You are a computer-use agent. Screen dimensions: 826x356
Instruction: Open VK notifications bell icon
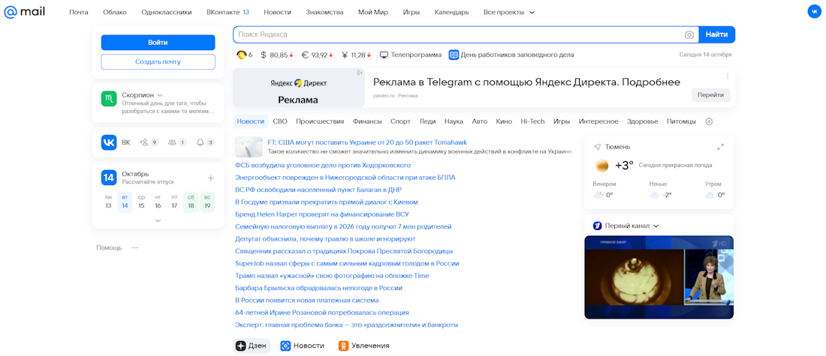[200, 142]
